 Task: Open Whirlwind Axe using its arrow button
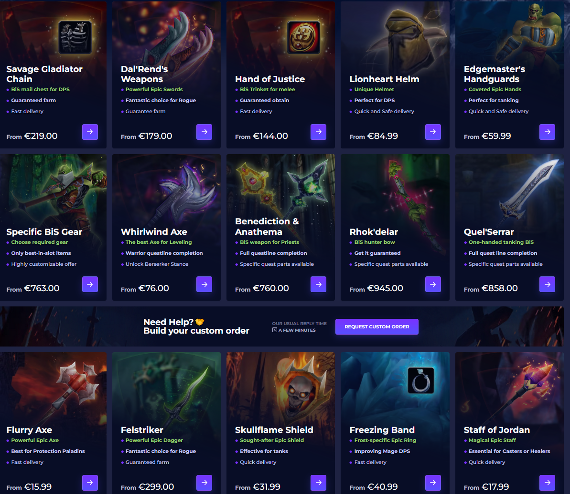pyautogui.click(x=204, y=284)
